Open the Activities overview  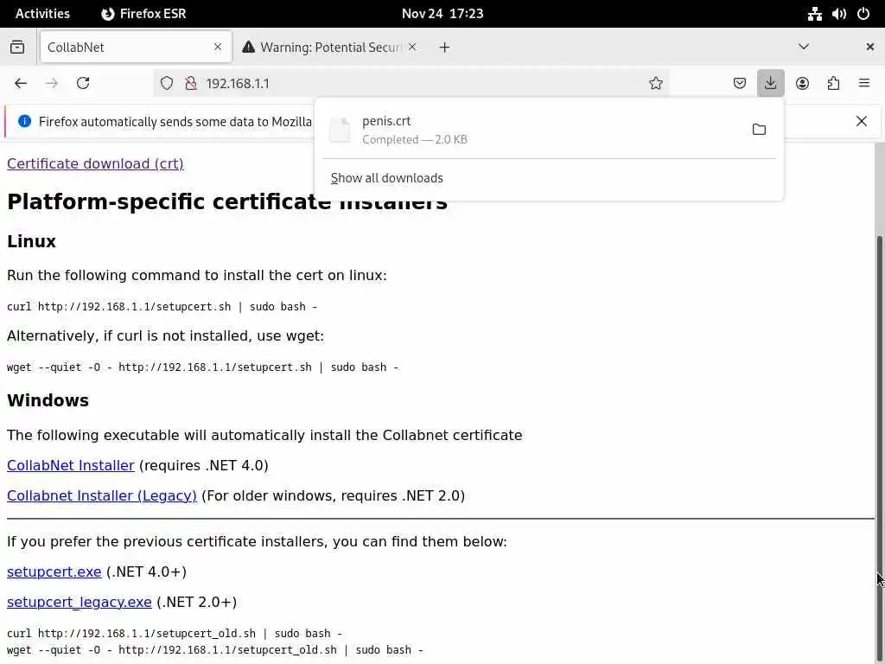tap(42, 14)
